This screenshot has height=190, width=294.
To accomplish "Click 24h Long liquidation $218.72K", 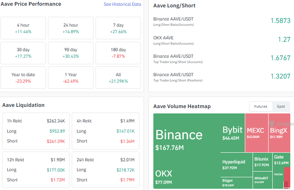I will click(125, 170).
